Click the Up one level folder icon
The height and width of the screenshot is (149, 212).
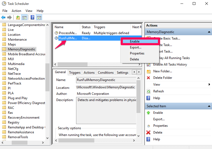(x=18, y=18)
